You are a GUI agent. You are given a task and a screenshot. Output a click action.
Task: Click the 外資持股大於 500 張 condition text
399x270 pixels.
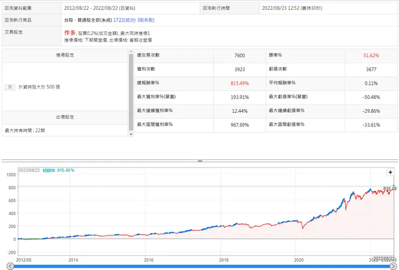[x=39, y=87]
